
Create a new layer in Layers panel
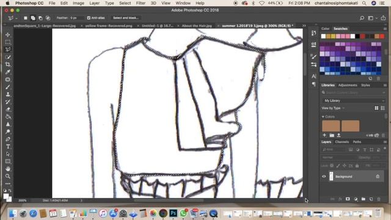click(371, 199)
